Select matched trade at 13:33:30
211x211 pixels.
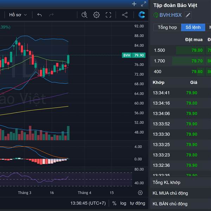pos(181,134)
